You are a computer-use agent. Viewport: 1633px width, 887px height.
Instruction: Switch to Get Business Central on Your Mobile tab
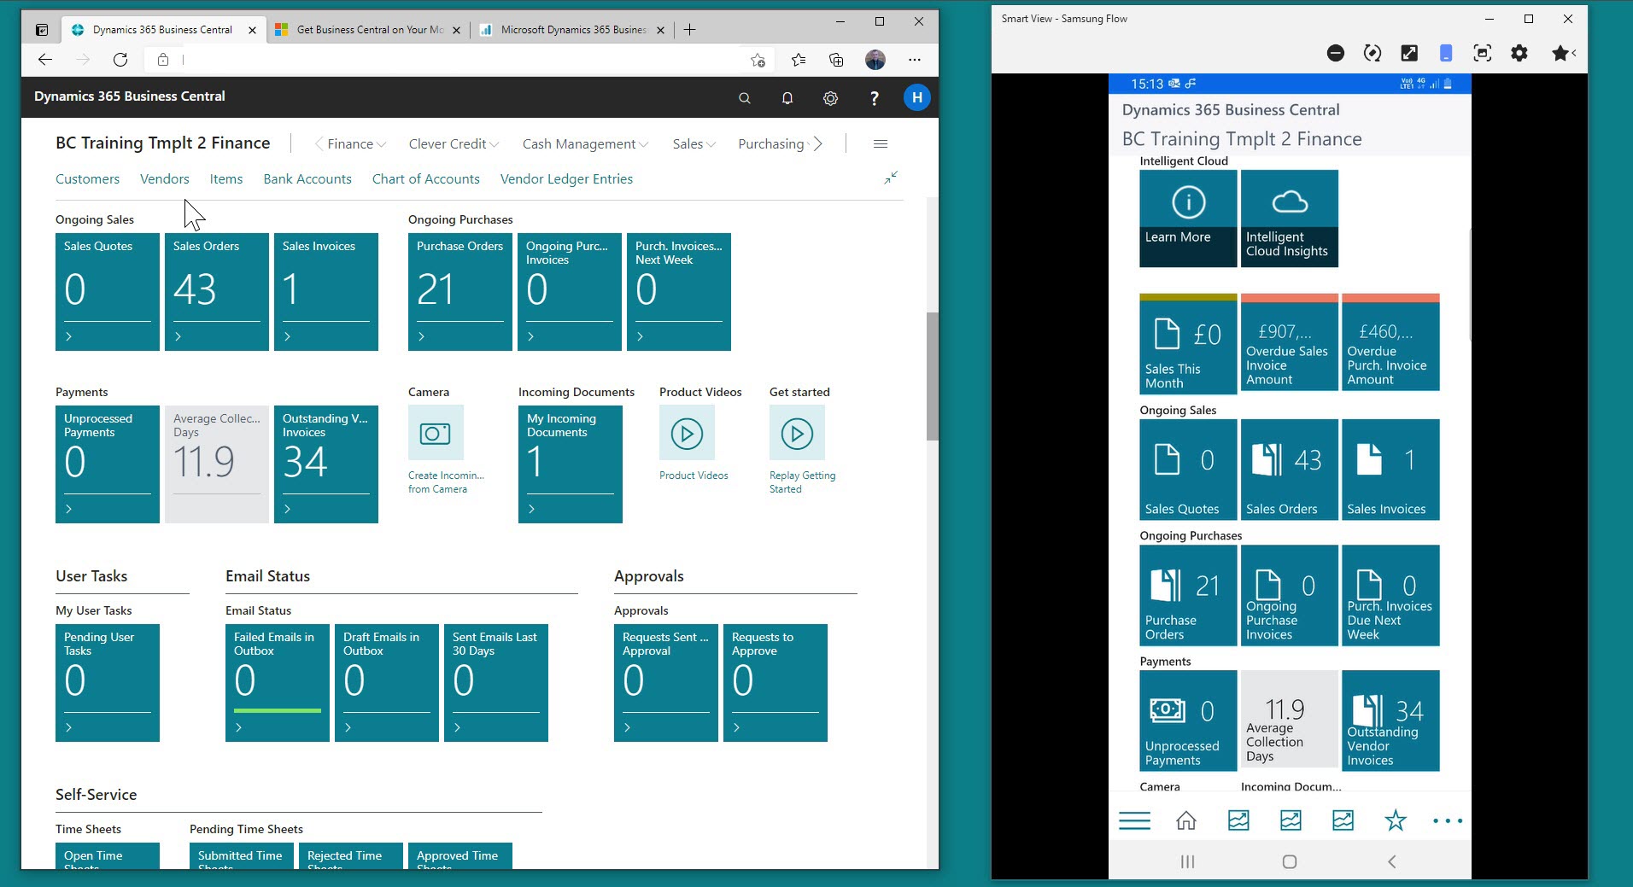[x=370, y=30]
